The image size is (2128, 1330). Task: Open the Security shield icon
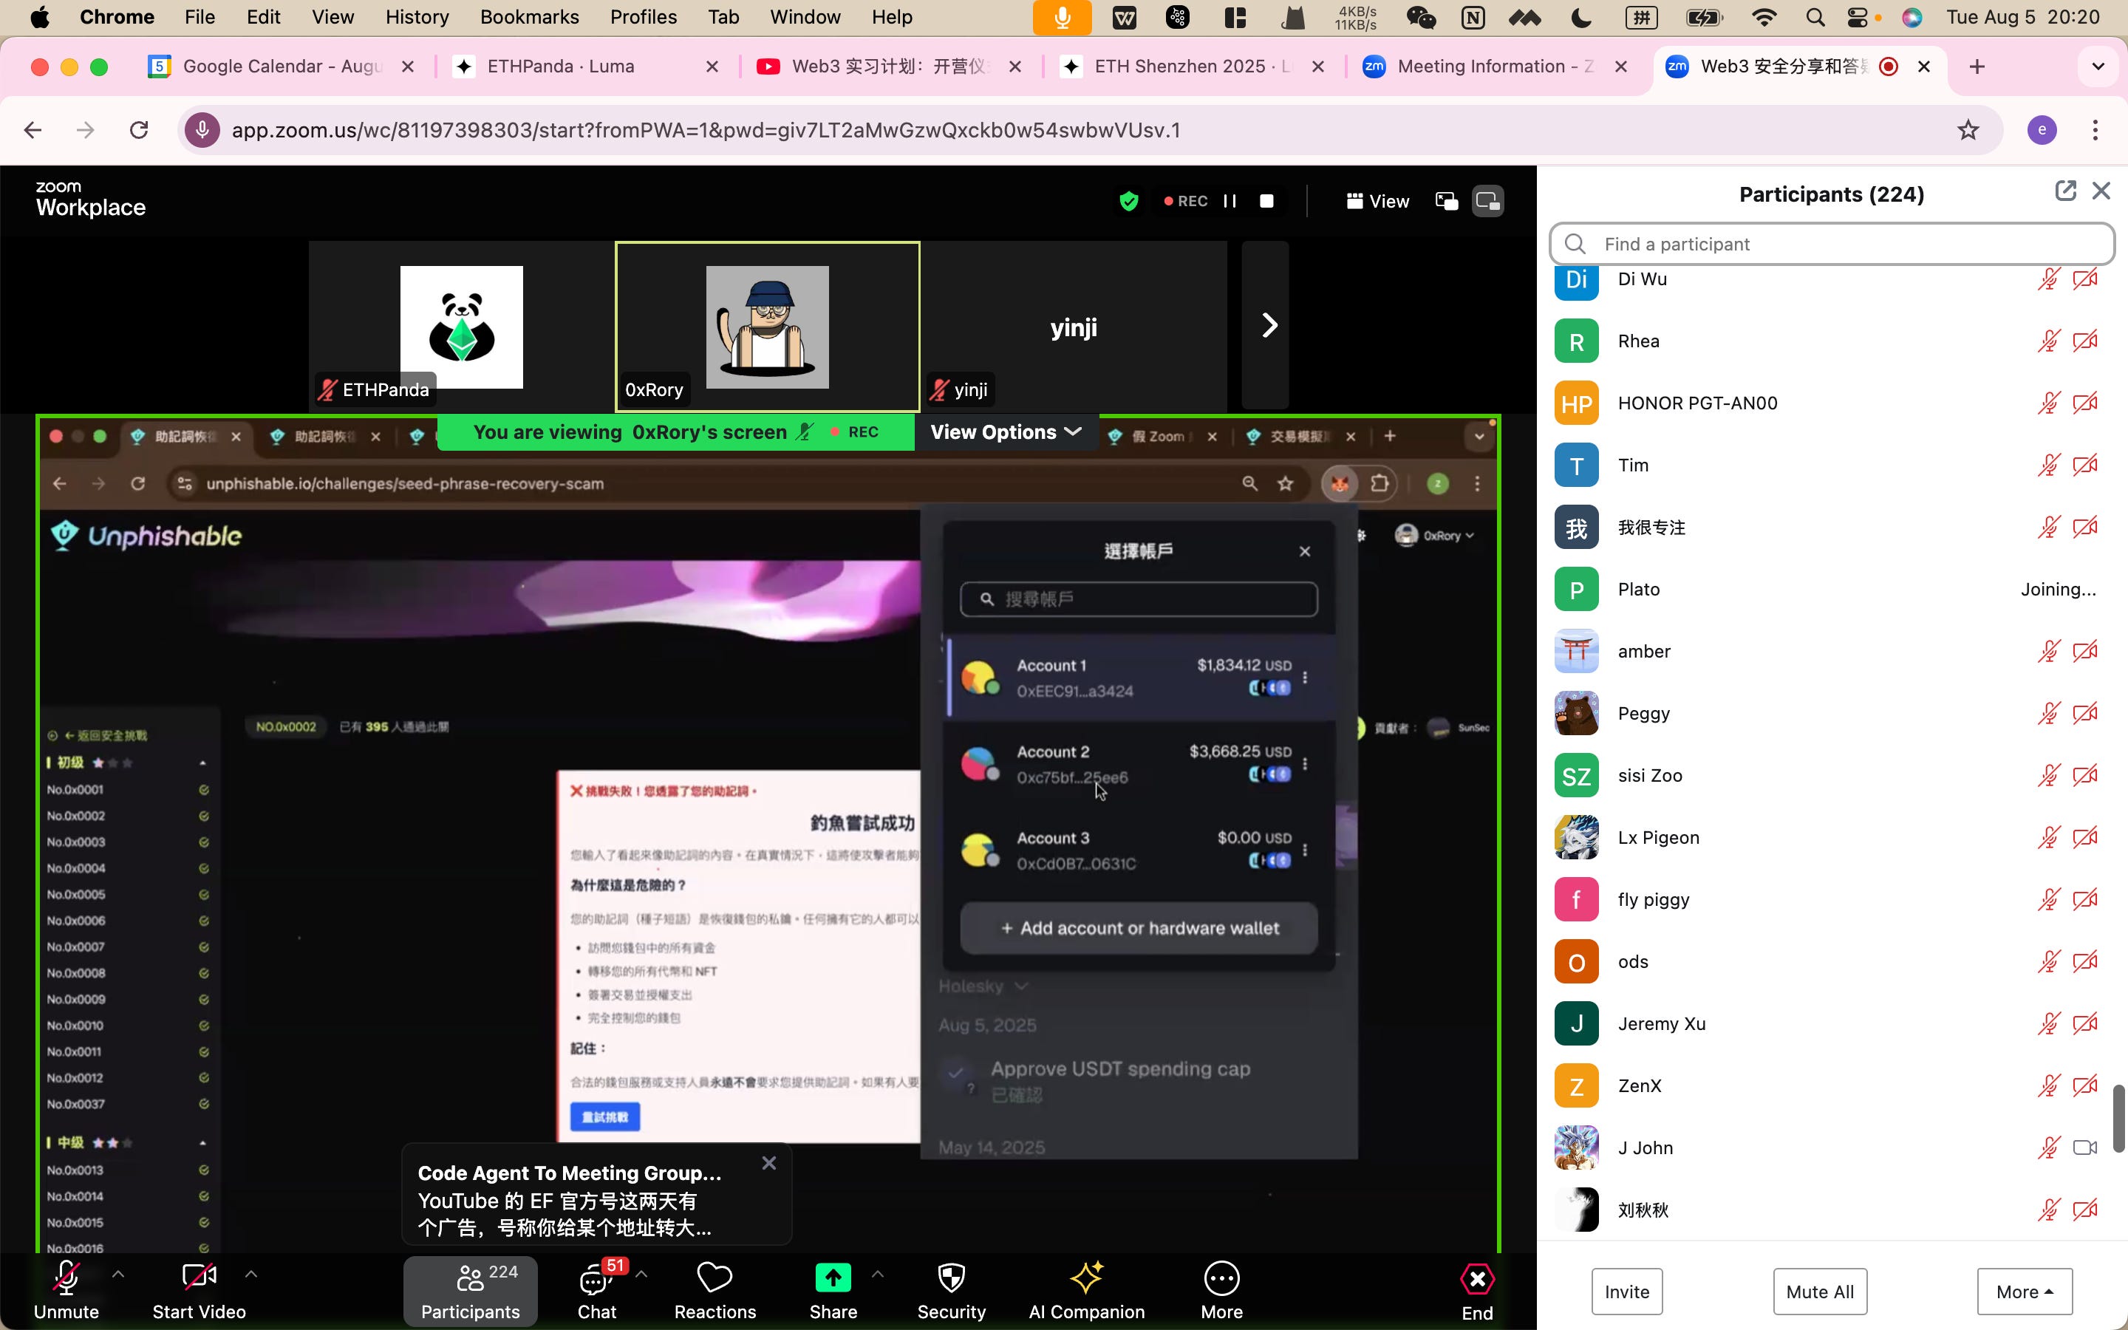click(x=950, y=1278)
